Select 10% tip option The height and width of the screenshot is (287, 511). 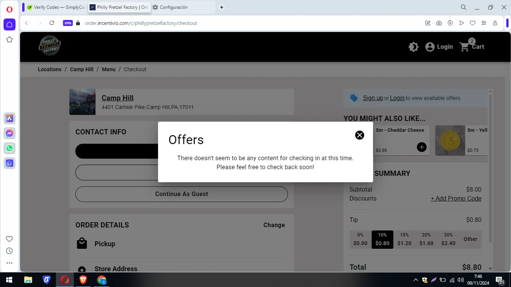point(382,239)
